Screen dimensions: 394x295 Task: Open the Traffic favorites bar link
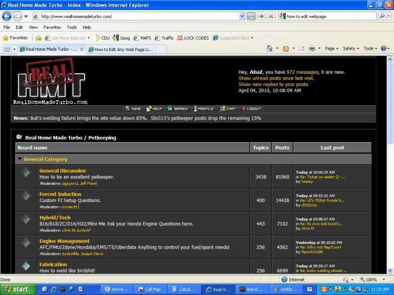(164, 38)
